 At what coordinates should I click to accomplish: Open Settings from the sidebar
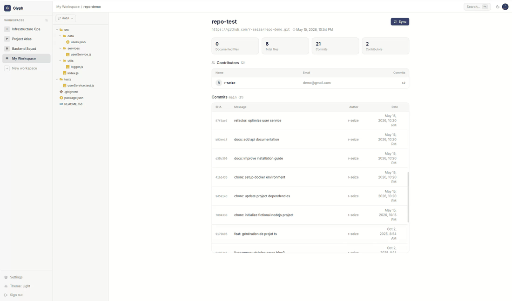[x=16, y=277]
